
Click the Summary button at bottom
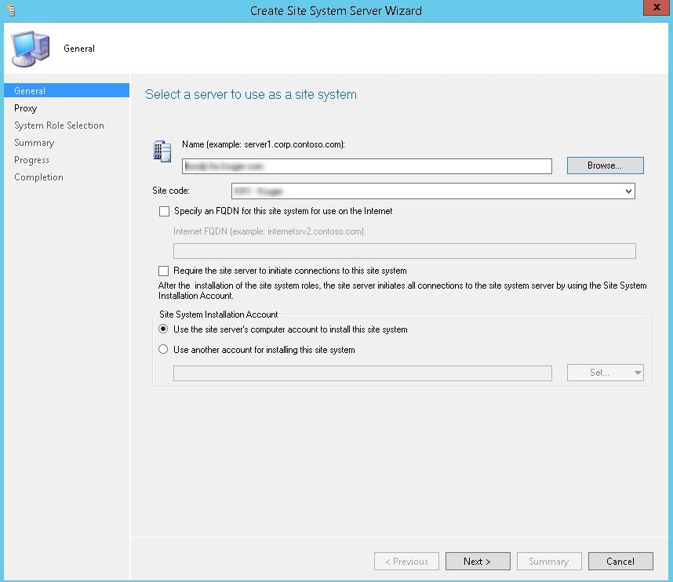[x=549, y=562]
